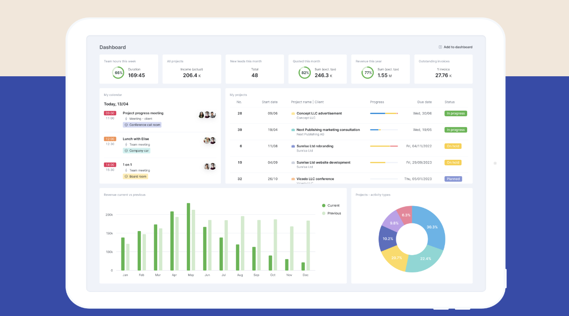Click the 77% revenue this year ring
Screen dimensions: 569x316
tap(368, 73)
